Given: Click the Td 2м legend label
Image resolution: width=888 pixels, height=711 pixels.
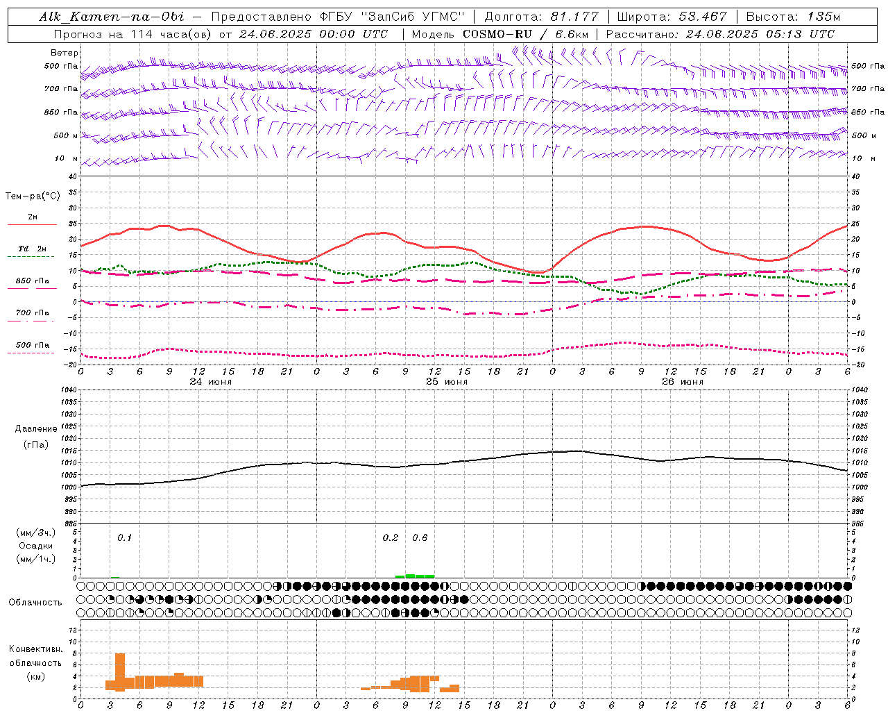Looking at the screenshot, I should [x=32, y=249].
